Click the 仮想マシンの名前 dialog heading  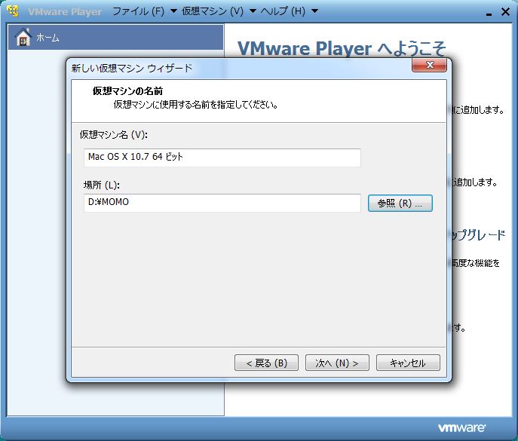pos(127,91)
